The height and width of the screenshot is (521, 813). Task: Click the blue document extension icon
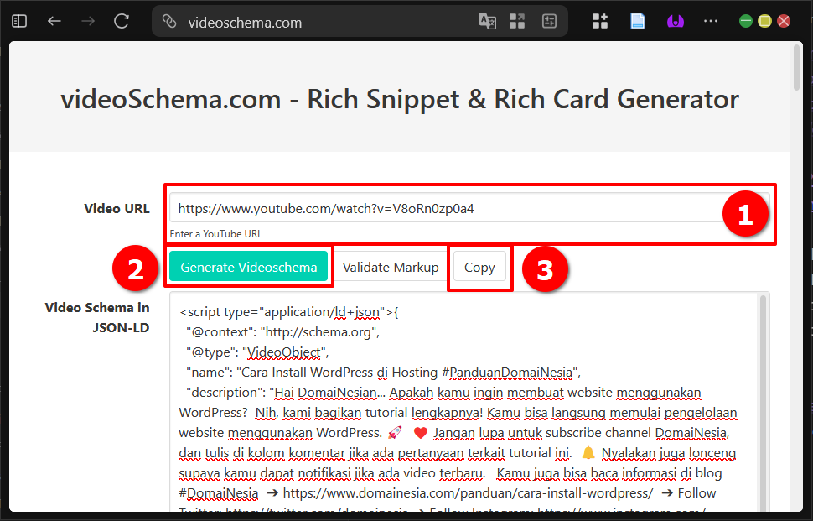[637, 20]
